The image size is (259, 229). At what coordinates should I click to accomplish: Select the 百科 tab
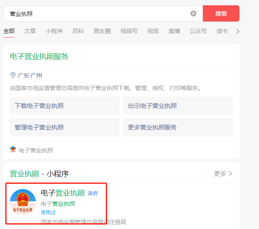point(78,31)
